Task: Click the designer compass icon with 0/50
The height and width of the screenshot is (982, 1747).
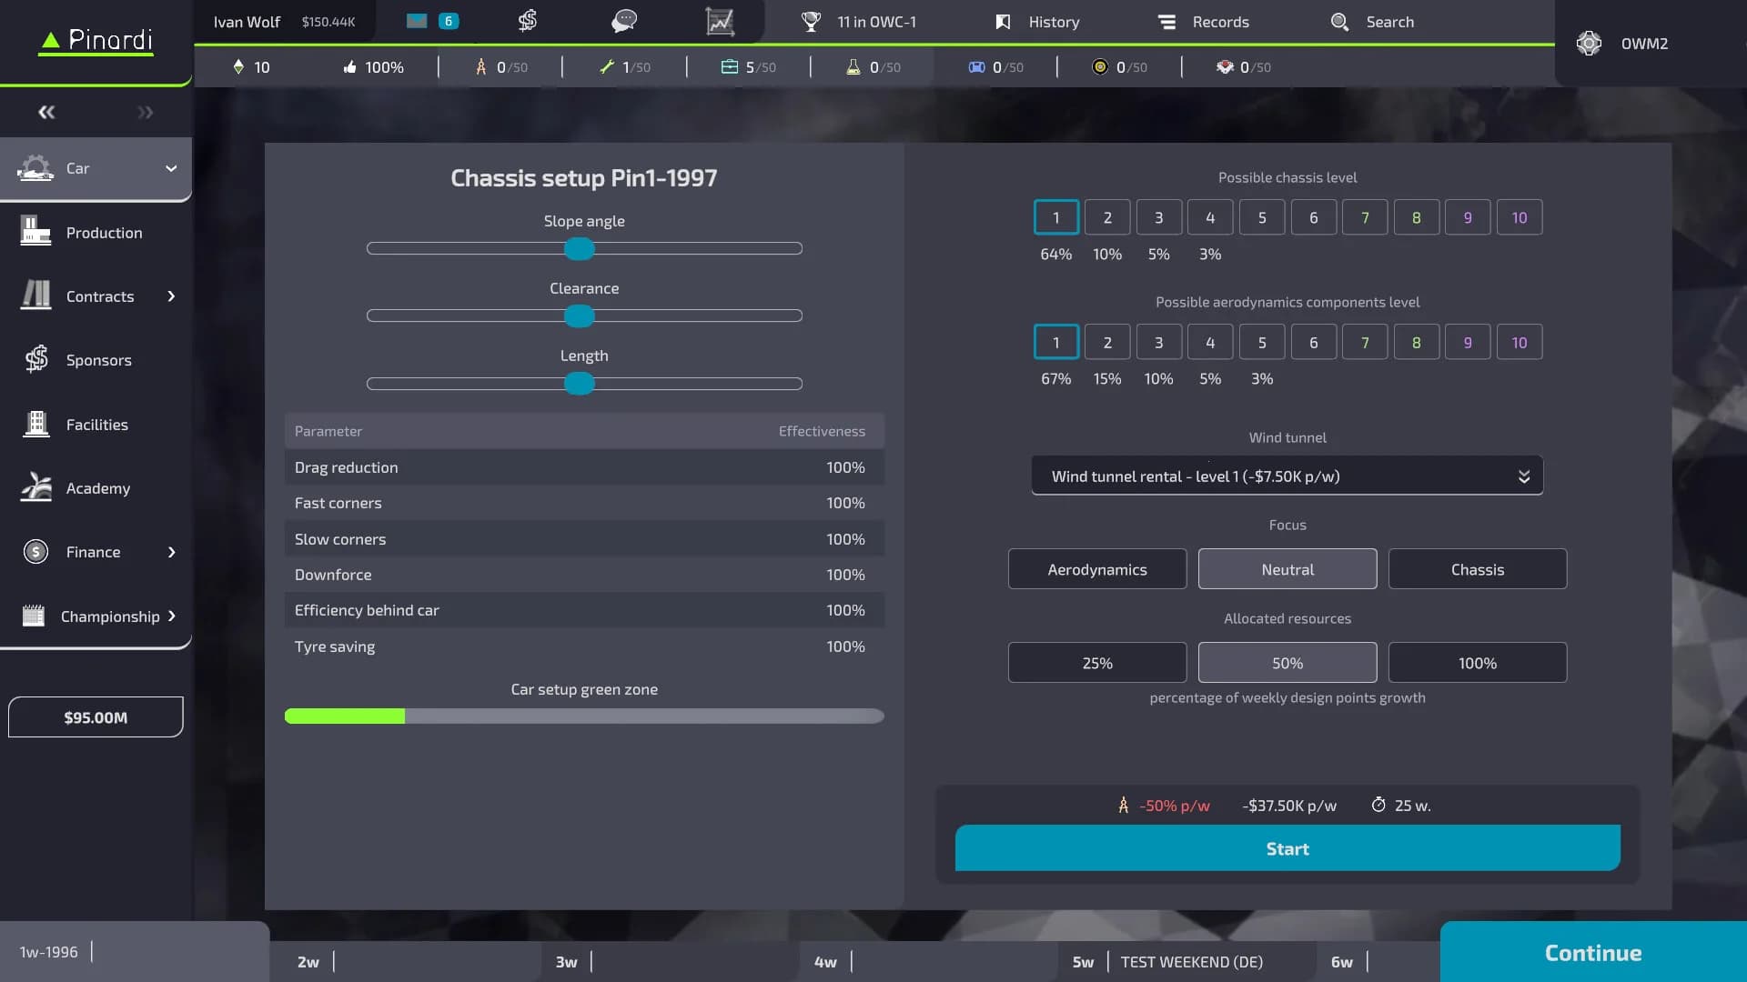Action: pos(481,67)
